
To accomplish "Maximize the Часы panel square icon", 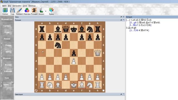I will point(123,17).
